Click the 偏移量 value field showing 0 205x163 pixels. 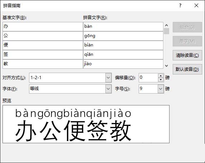click(x=148, y=78)
